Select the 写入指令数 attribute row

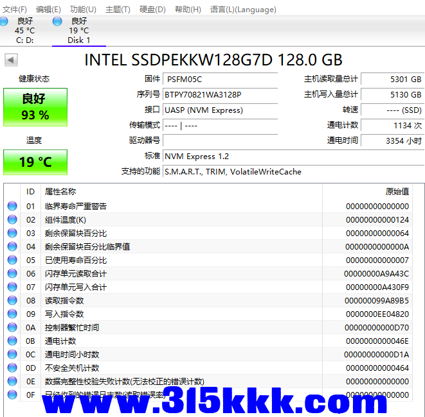pos(208,314)
